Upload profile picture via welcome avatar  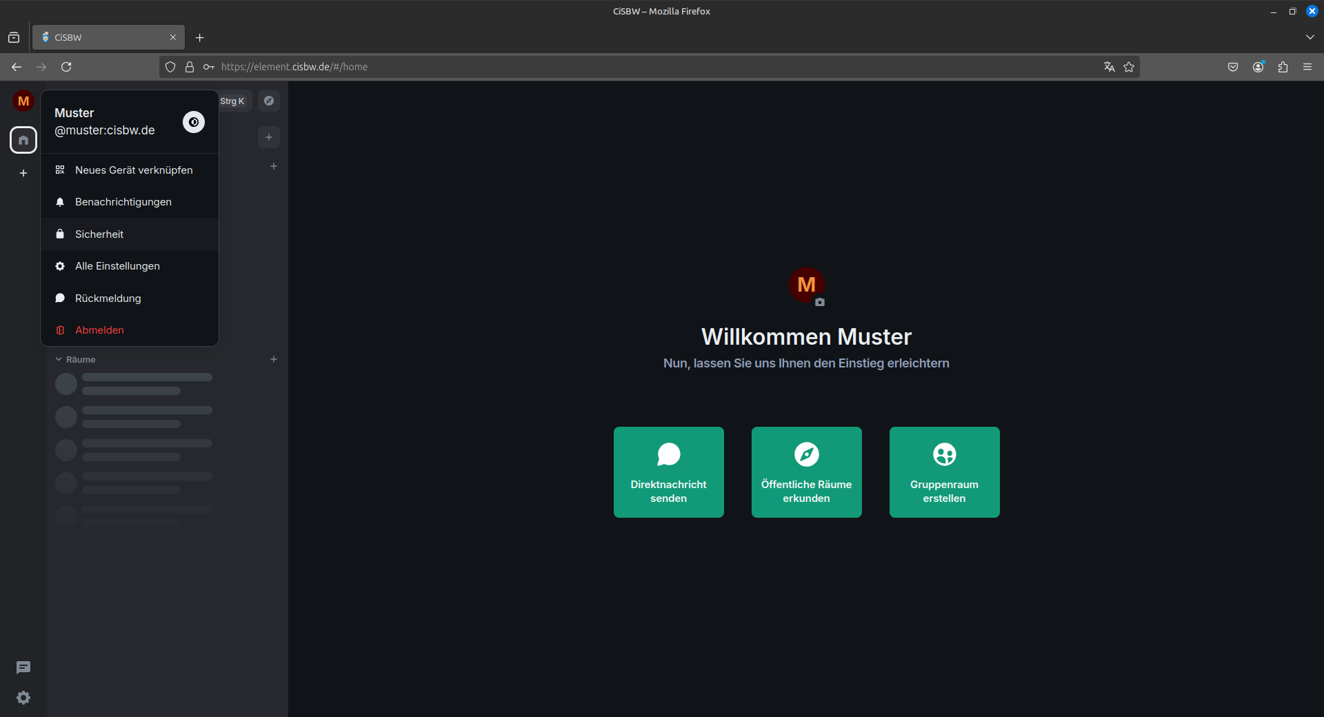pos(806,285)
